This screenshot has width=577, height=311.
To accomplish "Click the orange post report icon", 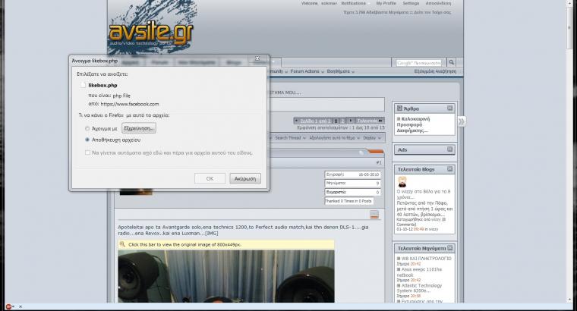I will 374,215.
